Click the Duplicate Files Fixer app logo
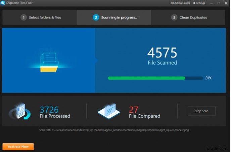This screenshot has height=152, width=231. tap(3, 3)
